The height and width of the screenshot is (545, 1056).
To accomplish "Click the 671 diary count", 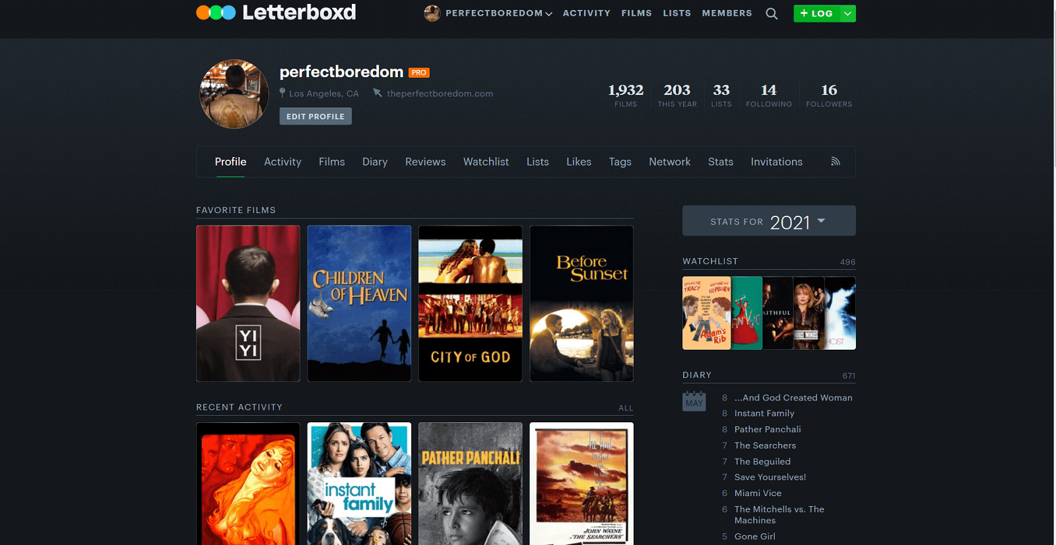I will coord(849,376).
